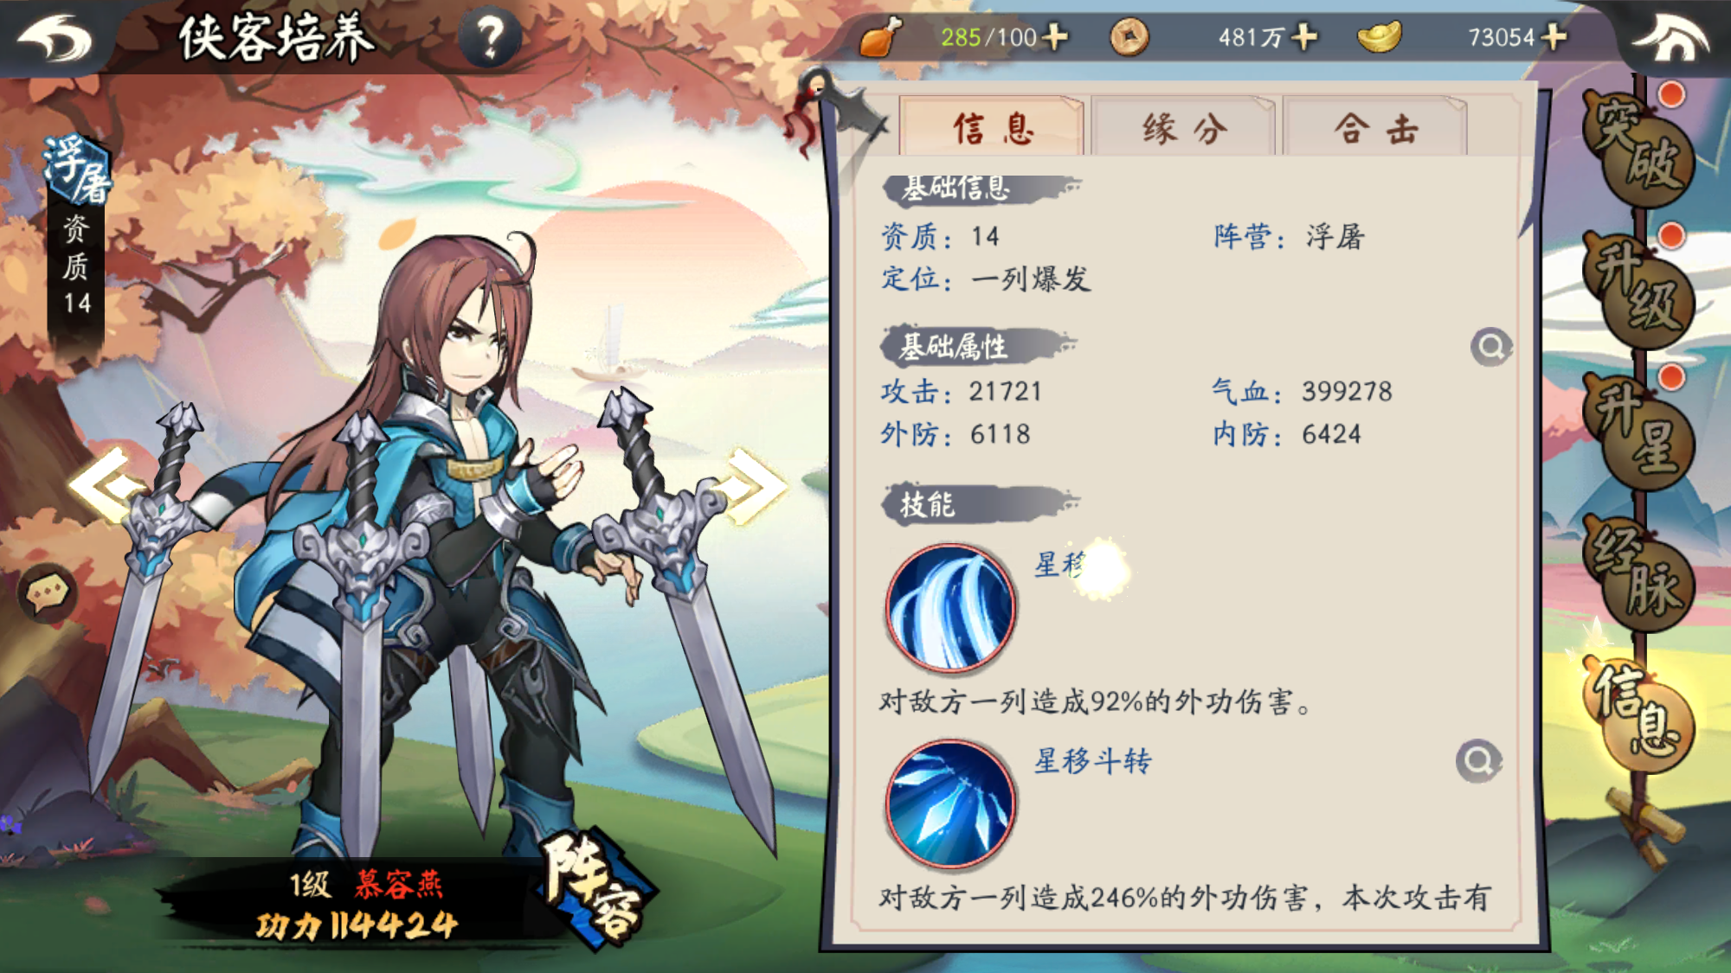Screen dimensions: 1731x973
Task: Go to home via the house icon
Action: [1670, 38]
